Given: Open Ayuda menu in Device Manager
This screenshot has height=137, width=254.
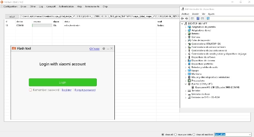Looking at the screenshot, I should coord(211,14).
